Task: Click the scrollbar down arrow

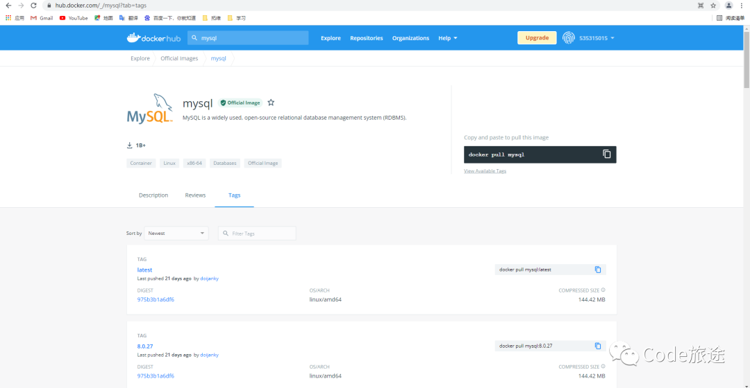Action: [x=746, y=386]
